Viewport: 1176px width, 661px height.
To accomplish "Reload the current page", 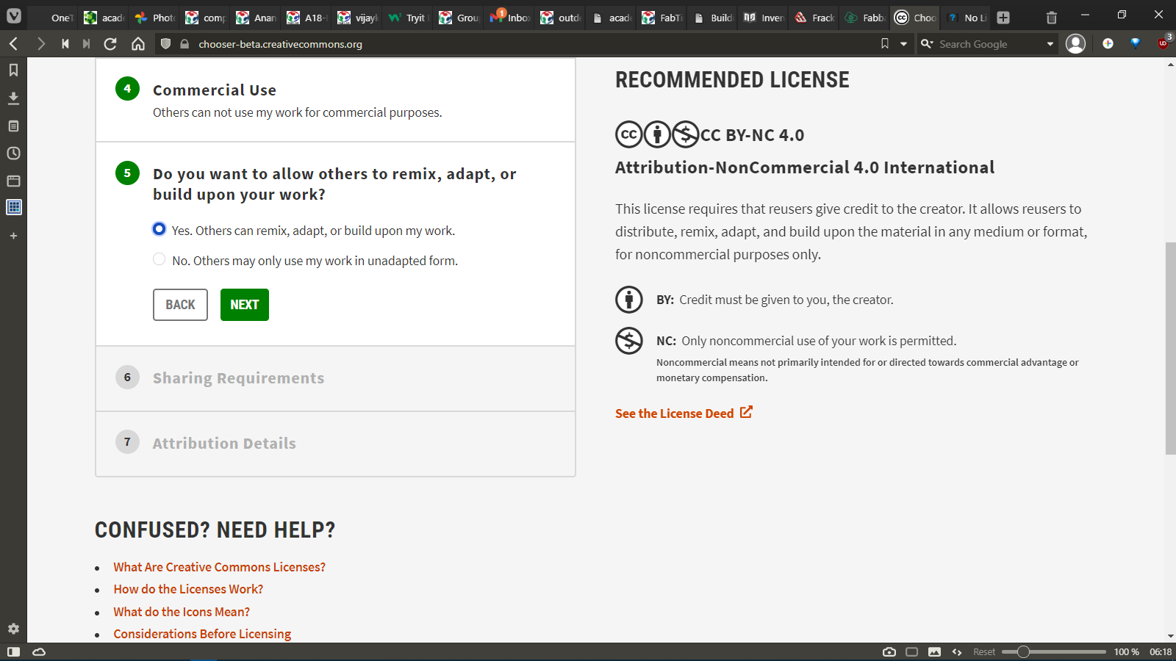I will 110,44.
